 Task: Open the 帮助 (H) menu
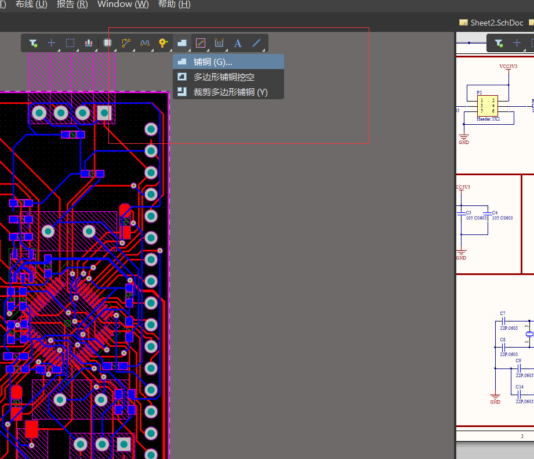(175, 4)
